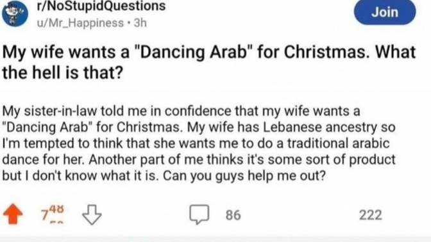Screen dimensions: 431x242
Task: Click the gray divider bar below the post
Action: [x=216, y=238]
